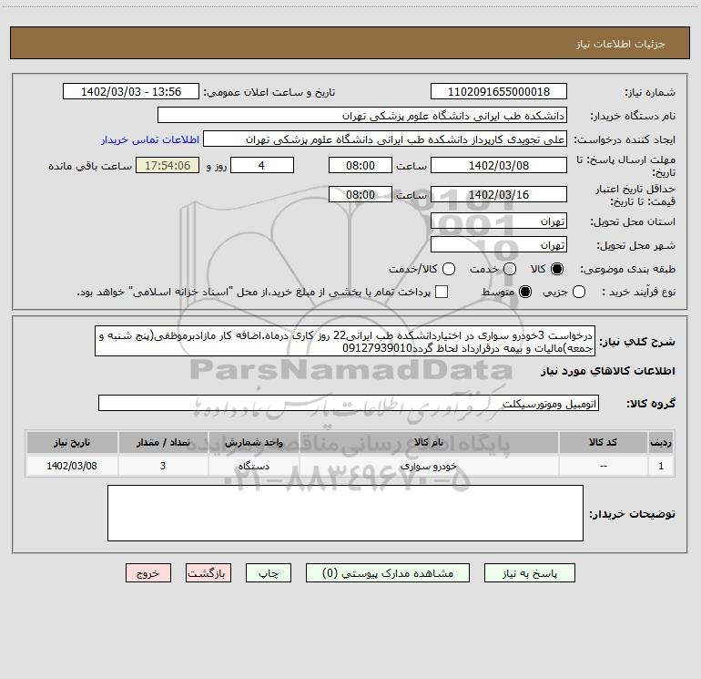Image resolution: width=701 pixels, height=679 pixels.
Task: Select the خدمت radio button
Action: tap(510, 269)
